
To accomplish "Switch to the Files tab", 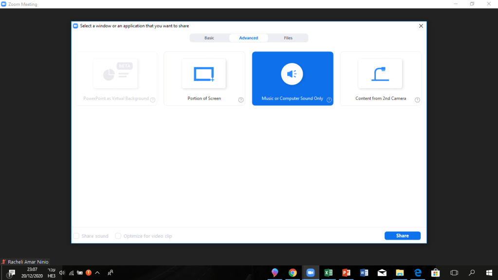I will (x=288, y=38).
